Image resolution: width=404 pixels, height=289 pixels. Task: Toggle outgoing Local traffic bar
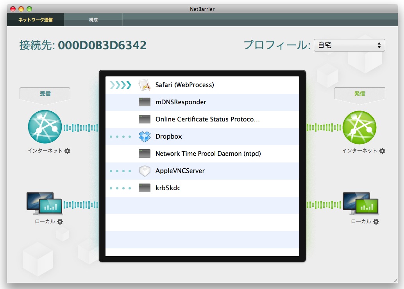pos(324,205)
